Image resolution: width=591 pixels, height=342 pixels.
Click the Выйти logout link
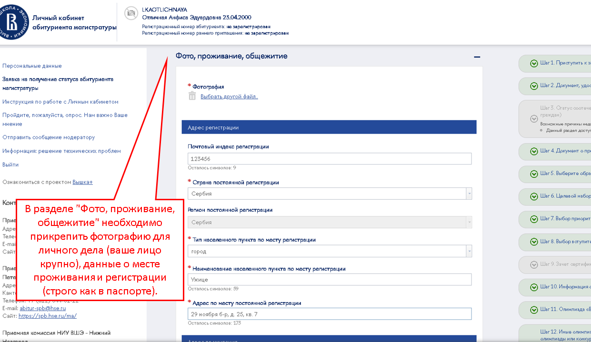10,165
